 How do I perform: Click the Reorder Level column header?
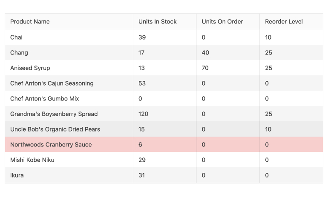tap(291, 22)
